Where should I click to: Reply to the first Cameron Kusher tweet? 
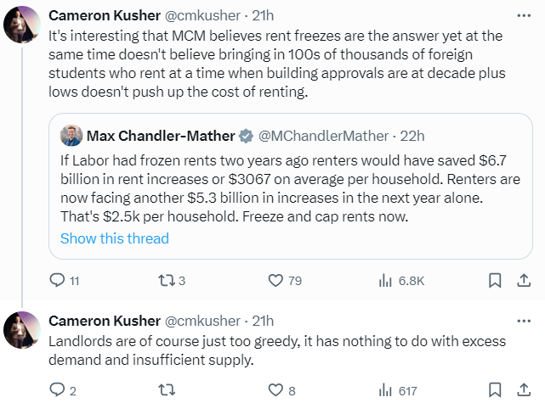57,280
